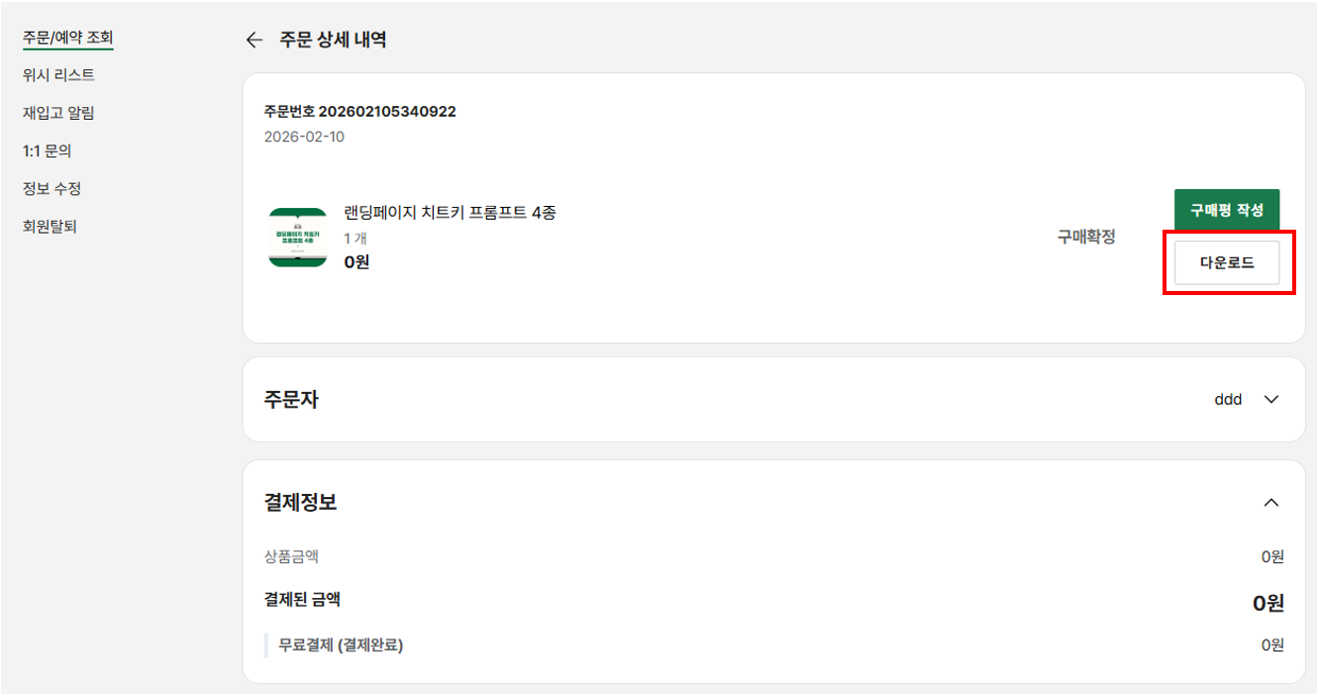Viewport: 1317px width, 694px height.
Task: Click the 구매확정 status label
Action: click(x=1086, y=237)
